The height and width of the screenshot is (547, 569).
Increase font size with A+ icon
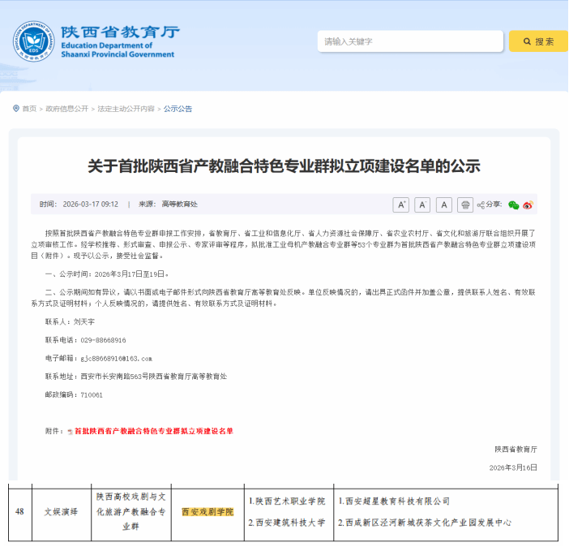401,205
